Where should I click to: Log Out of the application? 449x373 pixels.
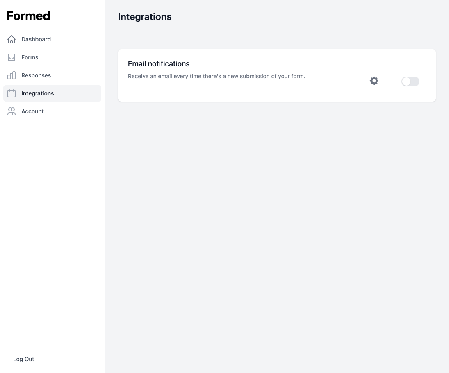[24, 359]
